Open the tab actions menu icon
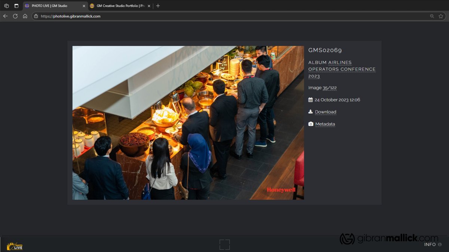Screen dimensions: 449x252 tap(16, 6)
